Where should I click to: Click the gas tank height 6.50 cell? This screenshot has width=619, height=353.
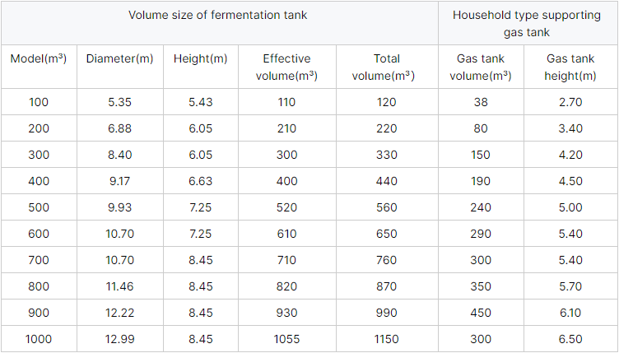click(x=570, y=339)
